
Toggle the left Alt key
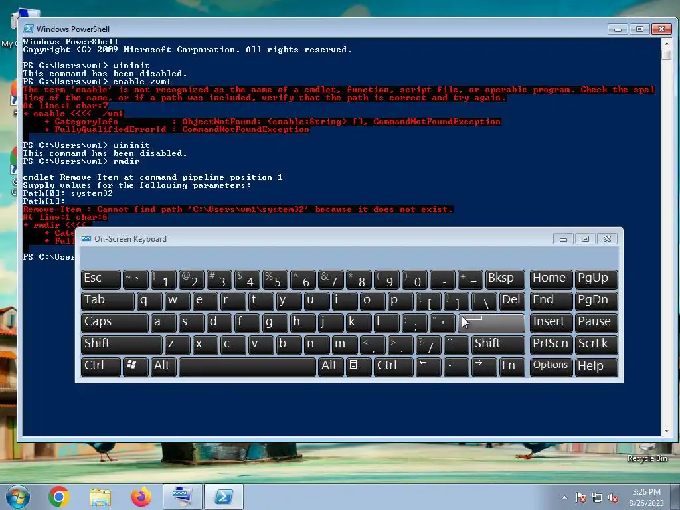[163, 366]
